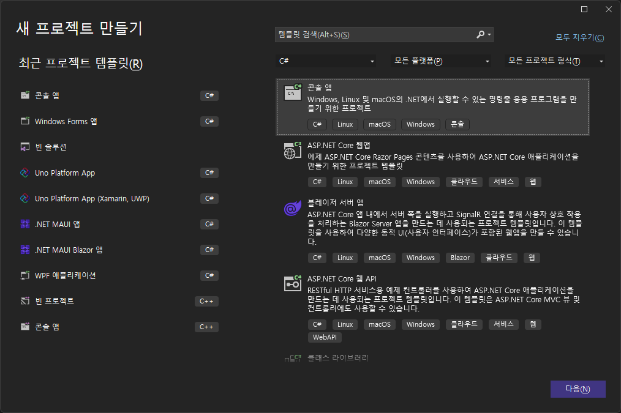Select the 콘솔 앱 template in results
Viewport: 621px width, 413px height.
[x=432, y=107]
